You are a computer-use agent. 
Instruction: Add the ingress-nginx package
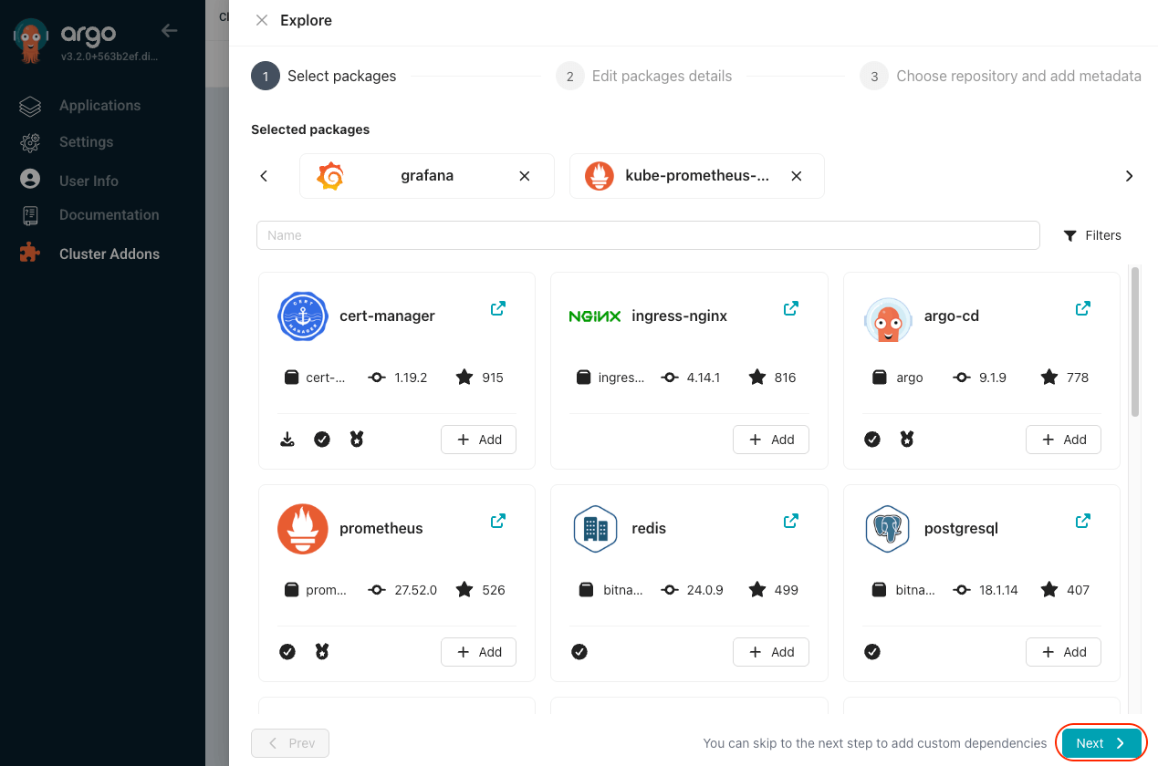point(770,439)
